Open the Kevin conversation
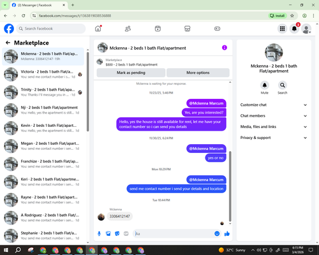 click(43, 128)
